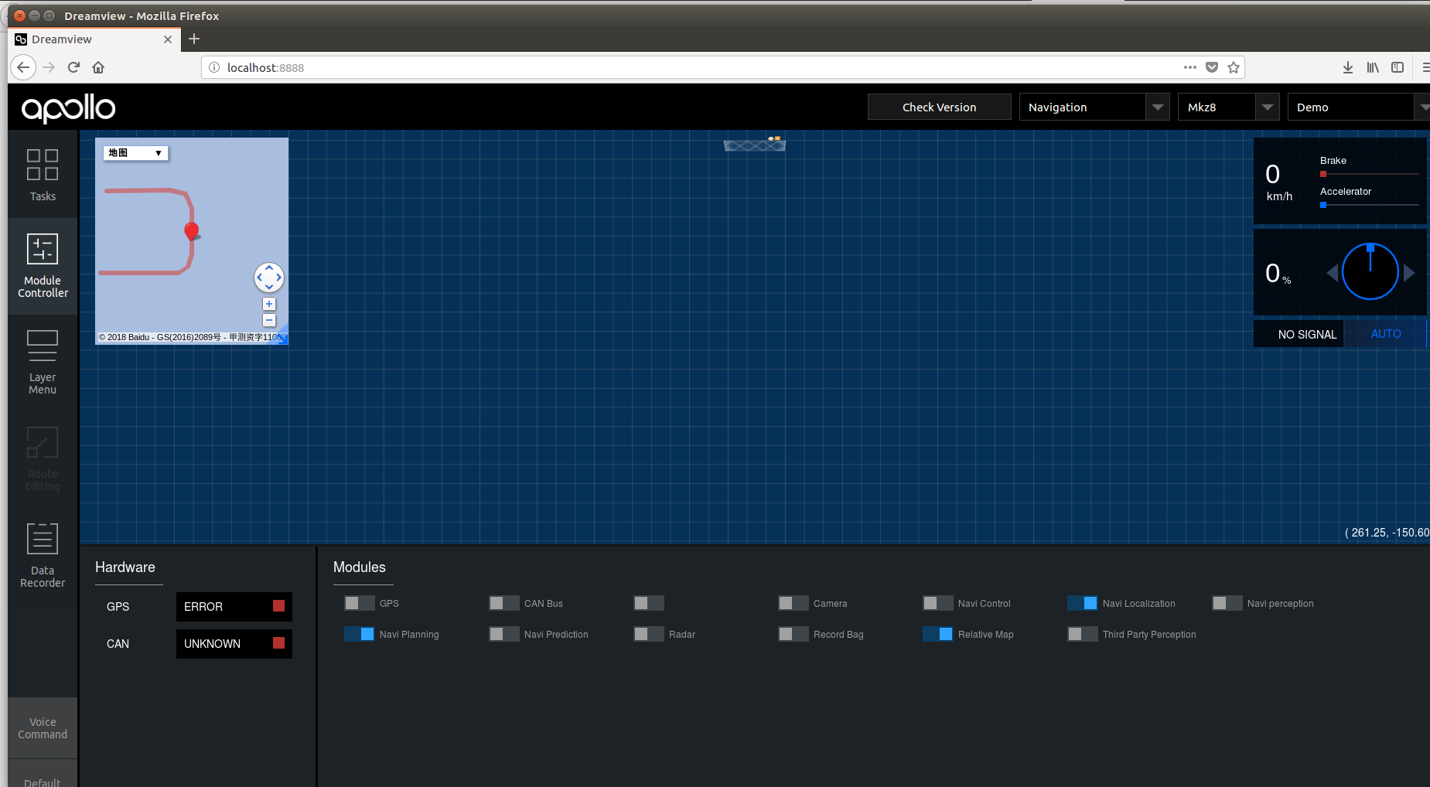Image resolution: width=1430 pixels, height=787 pixels.
Task: Click the Check Version button
Action: 939,107
